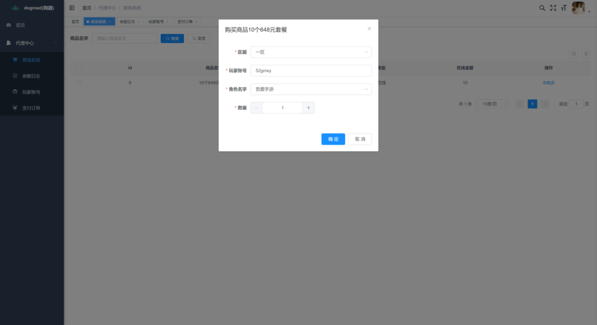
Task: Click table search toggle round icon
Action: coord(574,54)
